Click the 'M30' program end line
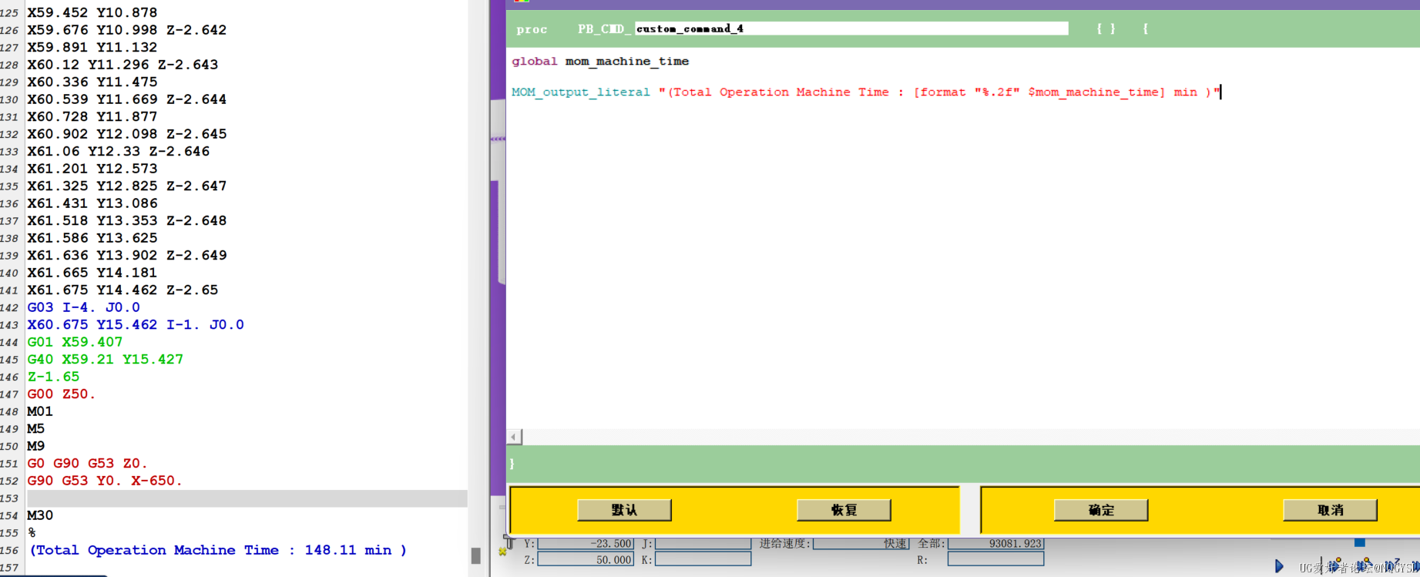This screenshot has width=1420, height=577. tap(40, 515)
